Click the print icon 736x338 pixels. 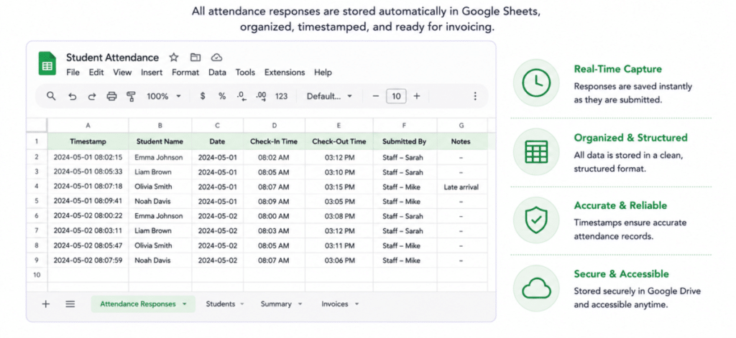(111, 96)
